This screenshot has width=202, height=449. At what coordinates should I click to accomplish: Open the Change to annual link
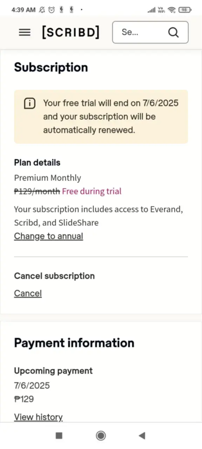pos(48,236)
